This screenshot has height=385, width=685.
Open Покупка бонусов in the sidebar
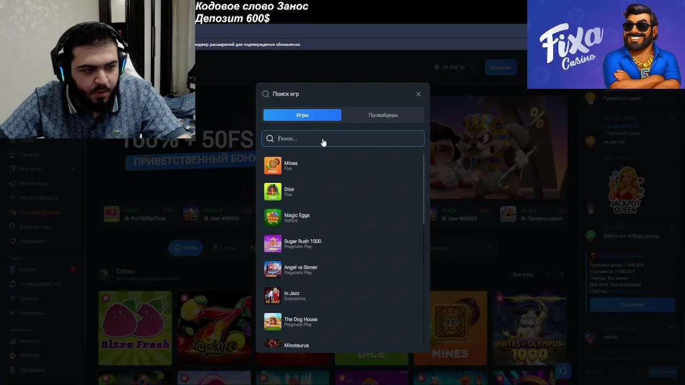click(39, 198)
